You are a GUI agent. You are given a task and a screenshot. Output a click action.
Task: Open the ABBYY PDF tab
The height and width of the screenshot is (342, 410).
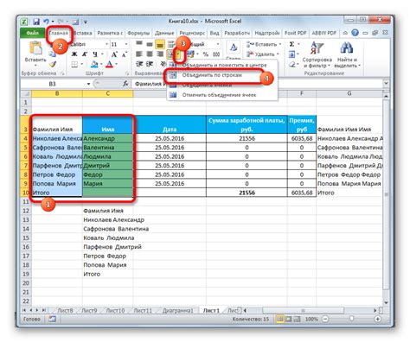point(324,33)
